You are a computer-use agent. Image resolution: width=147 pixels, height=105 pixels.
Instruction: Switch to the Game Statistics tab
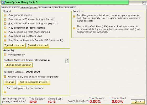(10, 8)
